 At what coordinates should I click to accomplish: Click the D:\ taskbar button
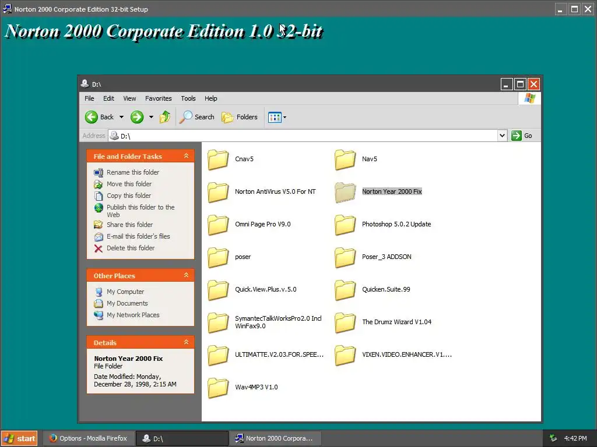[182, 438]
